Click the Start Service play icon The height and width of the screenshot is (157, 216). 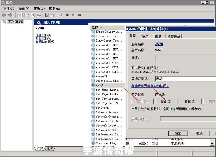click(x=61, y=15)
